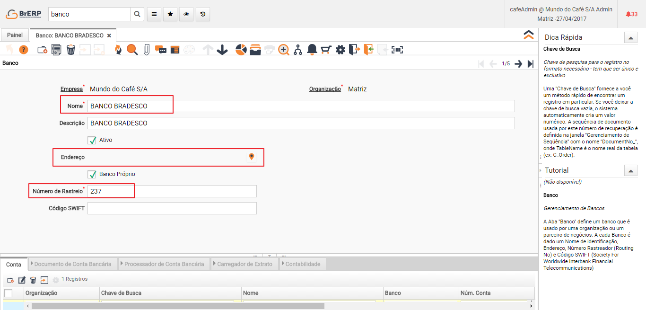Click into the Código SWIFT field
646x310 pixels.
[x=172, y=208]
